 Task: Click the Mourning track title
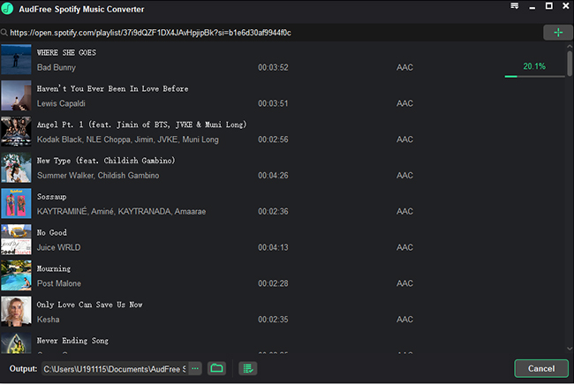click(54, 268)
